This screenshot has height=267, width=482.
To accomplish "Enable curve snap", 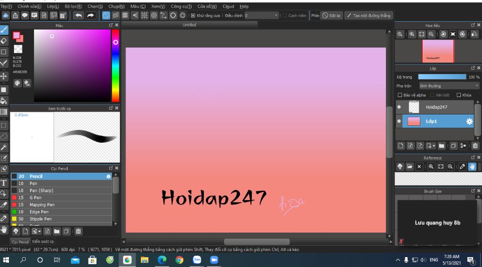I will click(163, 16).
